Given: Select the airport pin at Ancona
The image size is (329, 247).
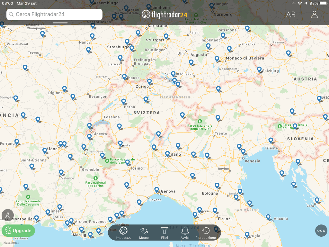Looking at the screenshot, I should (268, 217).
